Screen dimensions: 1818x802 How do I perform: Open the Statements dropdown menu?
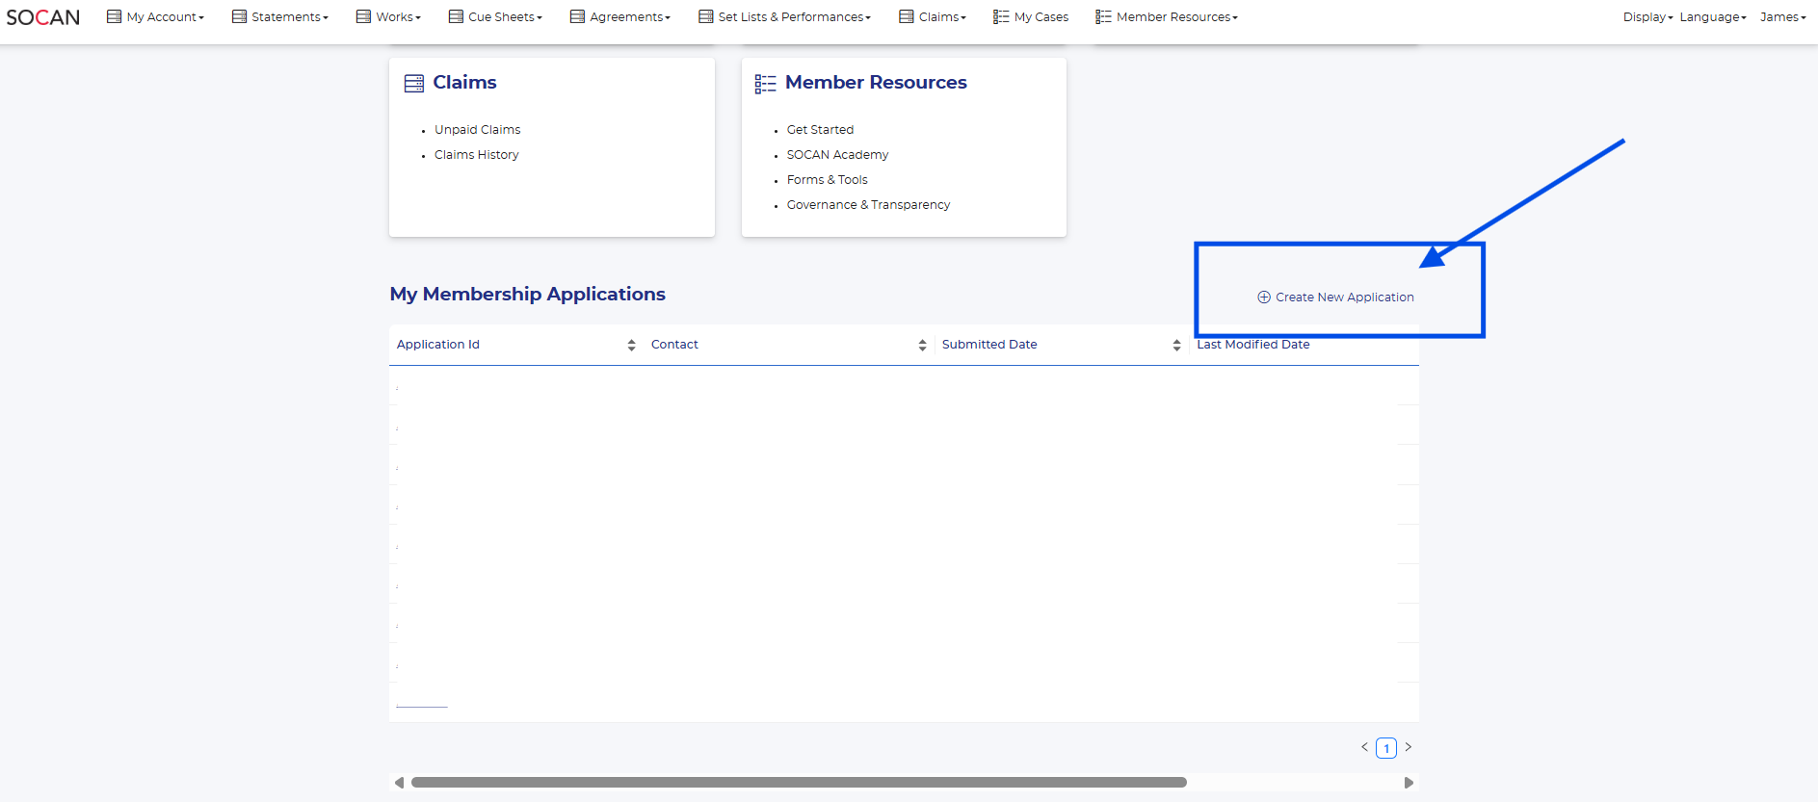pos(280,17)
